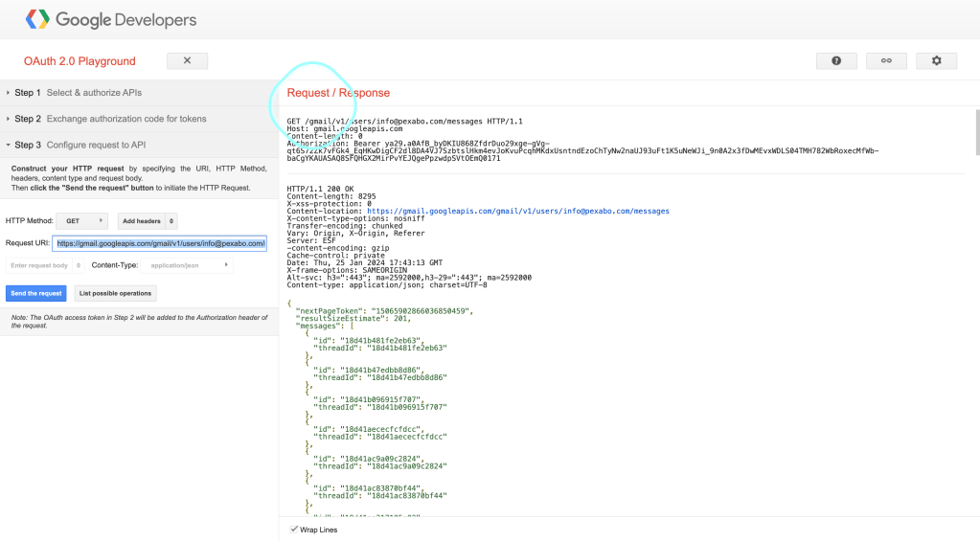Click the Add headers button
Screen dimensions: 980x542
(148, 221)
